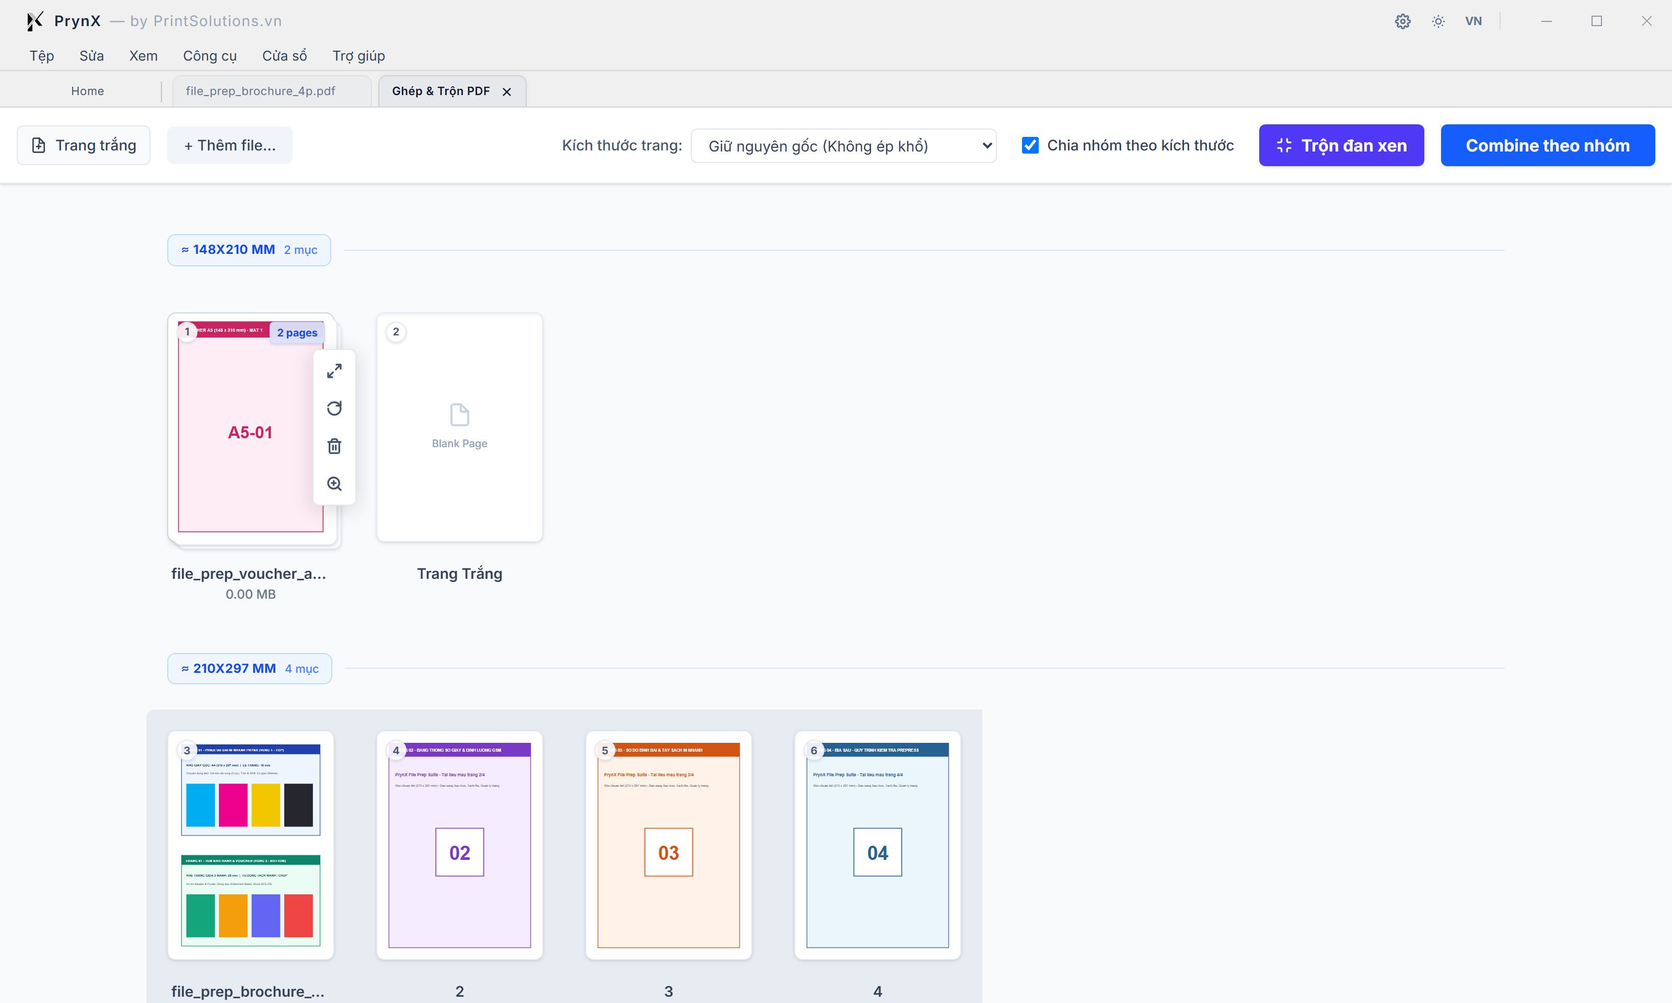Delete the A5-01 voucher item
Screen dimensions: 1672x1003
tap(334, 446)
